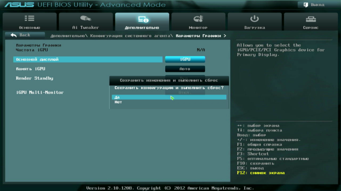Select the iGPU Multi-Monitor setting label
This screenshot has height=191, width=341.
40,92
